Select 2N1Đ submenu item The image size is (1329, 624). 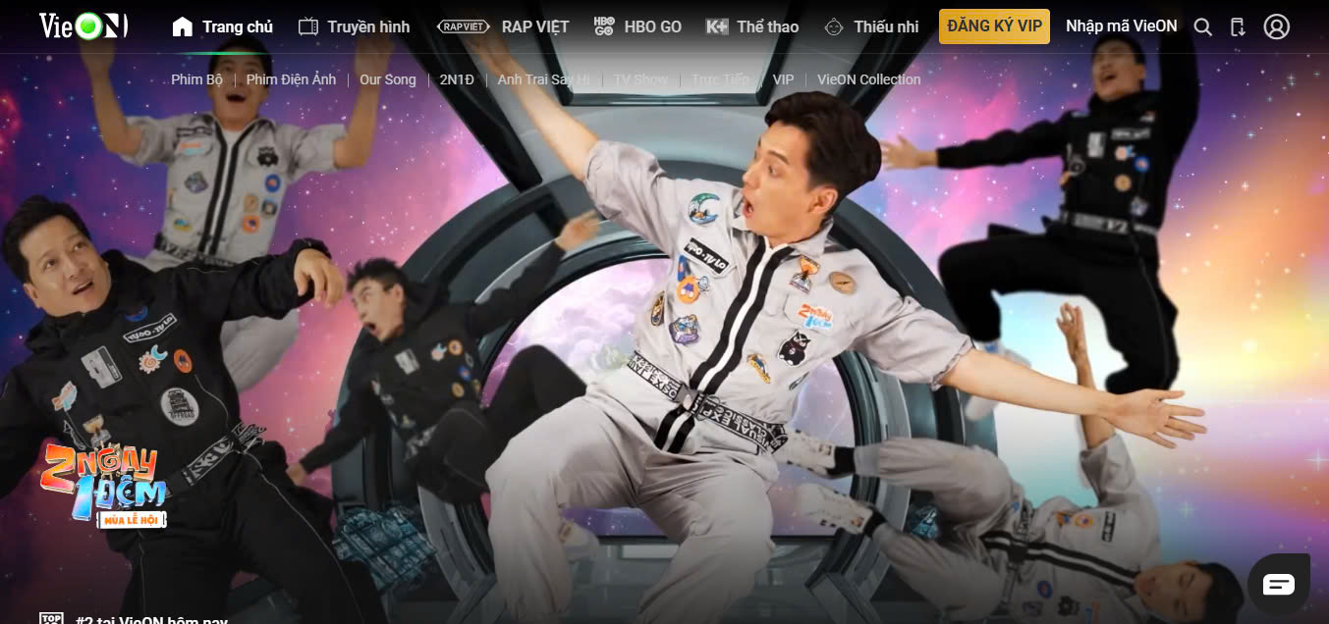point(457,79)
